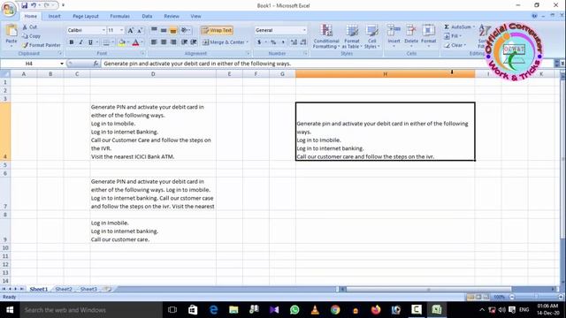Click the Insert Function fx icon
This screenshot has width=566, height=318.
[x=96, y=64]
